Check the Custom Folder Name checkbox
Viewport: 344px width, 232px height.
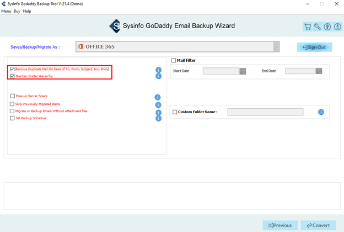(x=175, y=112)
